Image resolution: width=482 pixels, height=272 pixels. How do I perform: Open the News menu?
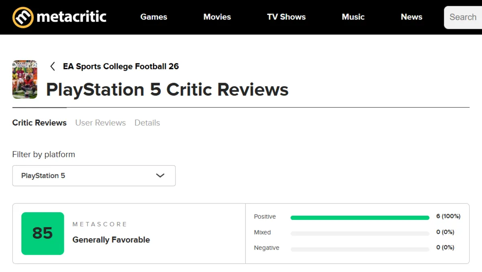(411, 17)
